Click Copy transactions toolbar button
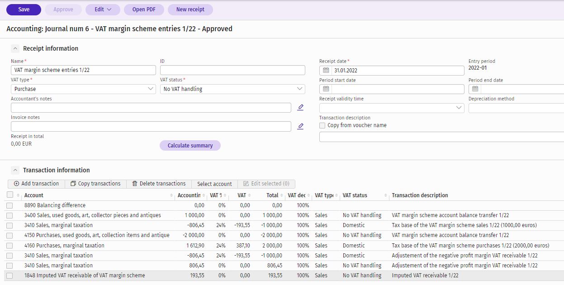564x285 pixels. pos(95,184)
